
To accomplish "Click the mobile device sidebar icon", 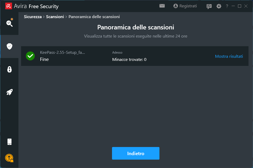I will pyautogui.click(x=9, y=142).
